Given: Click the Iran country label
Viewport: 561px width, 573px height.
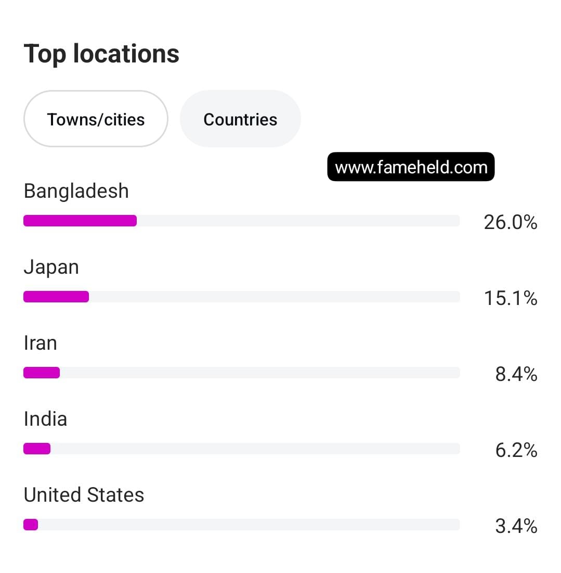Looking at the screenshot, I should [40, 343].
